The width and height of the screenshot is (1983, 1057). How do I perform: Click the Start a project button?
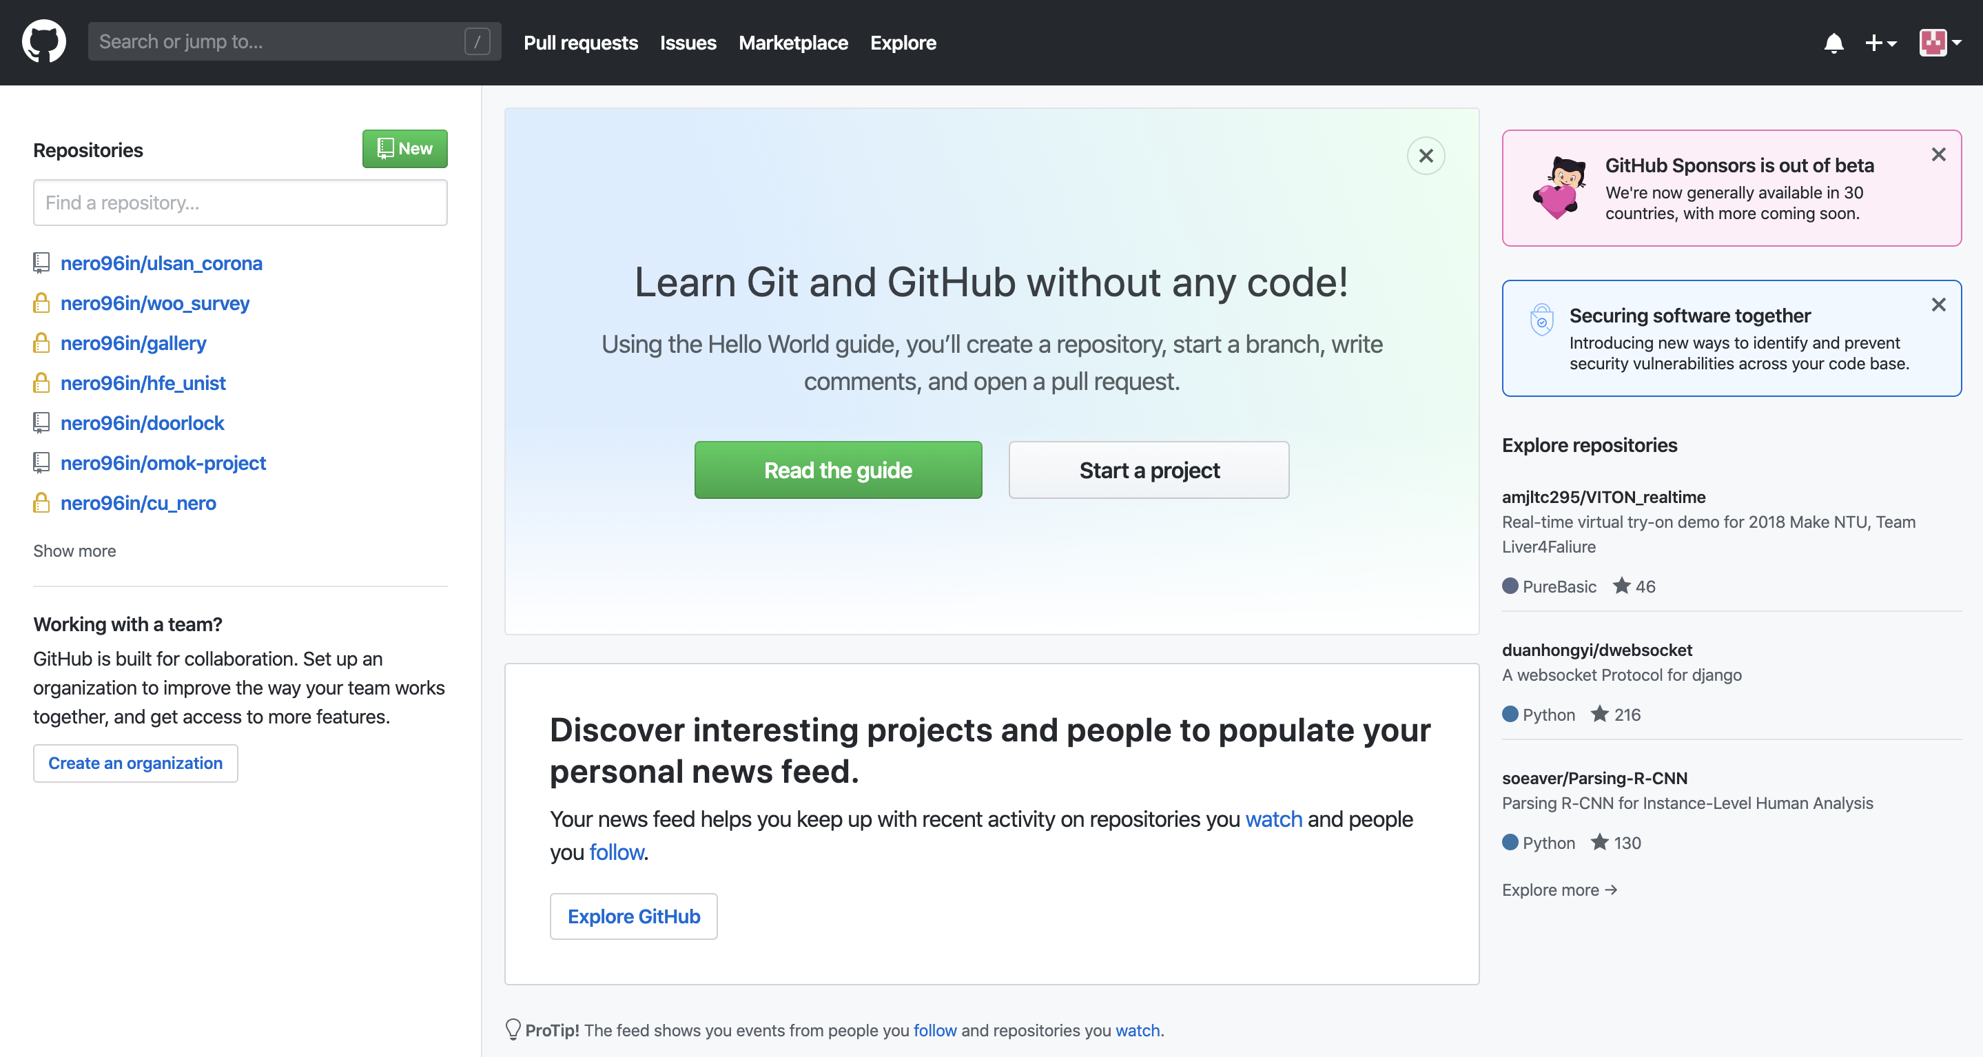(x=1149, y=470)
